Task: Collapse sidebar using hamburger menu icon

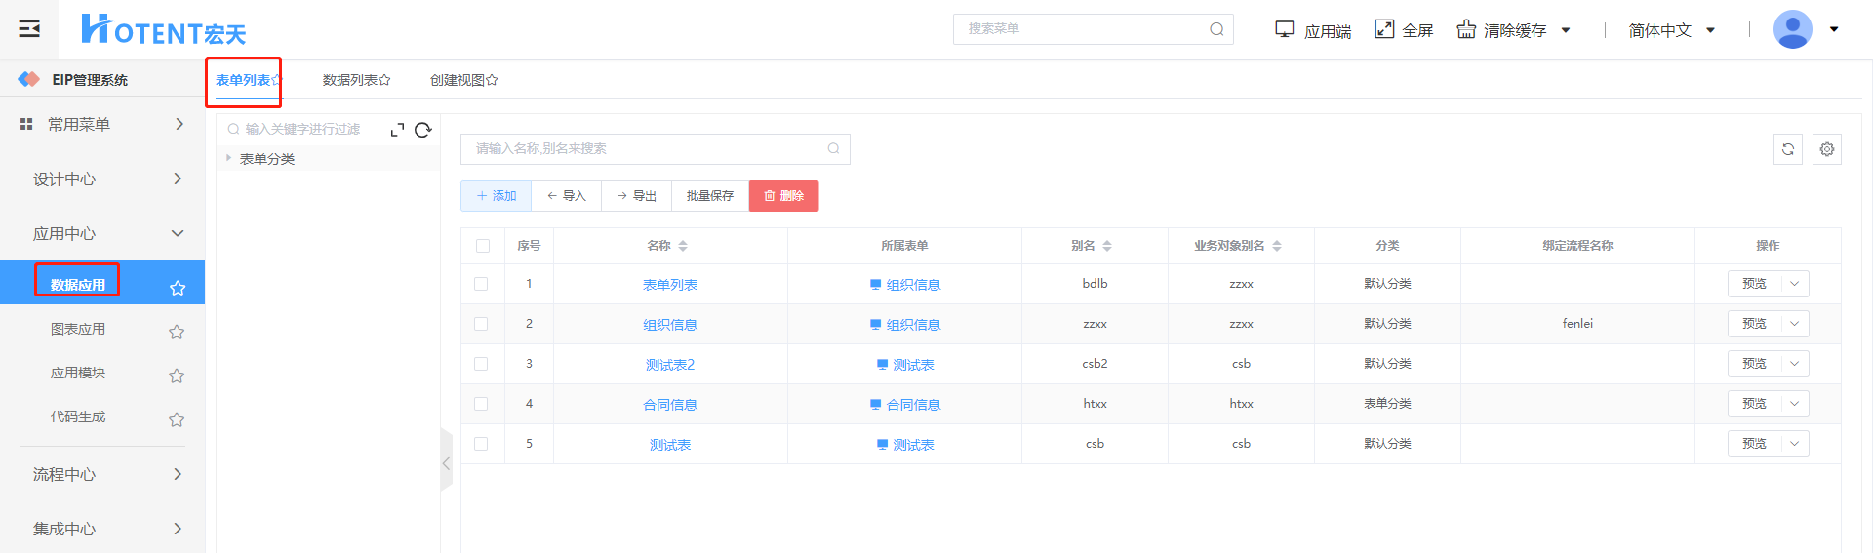Action: tap(29, 28)
